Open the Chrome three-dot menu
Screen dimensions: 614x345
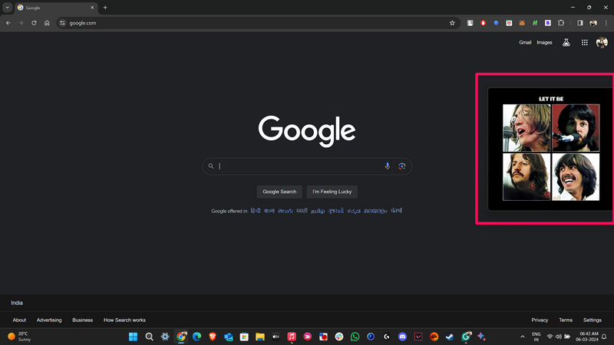tap(606, 23)
